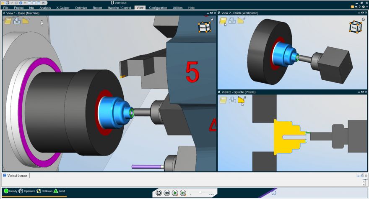The width and height of the screenshot is (369, 199).
Task: Maximize the View 2 Spindle (Profile) pane
Action: coord(362,92)
